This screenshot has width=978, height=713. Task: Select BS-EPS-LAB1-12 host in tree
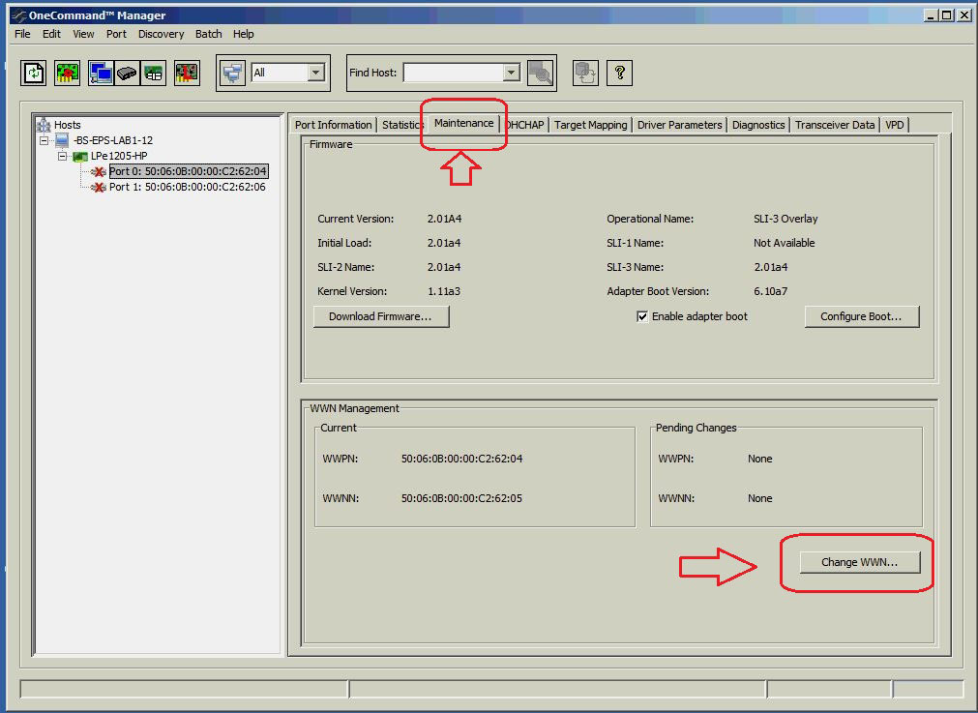113,140
